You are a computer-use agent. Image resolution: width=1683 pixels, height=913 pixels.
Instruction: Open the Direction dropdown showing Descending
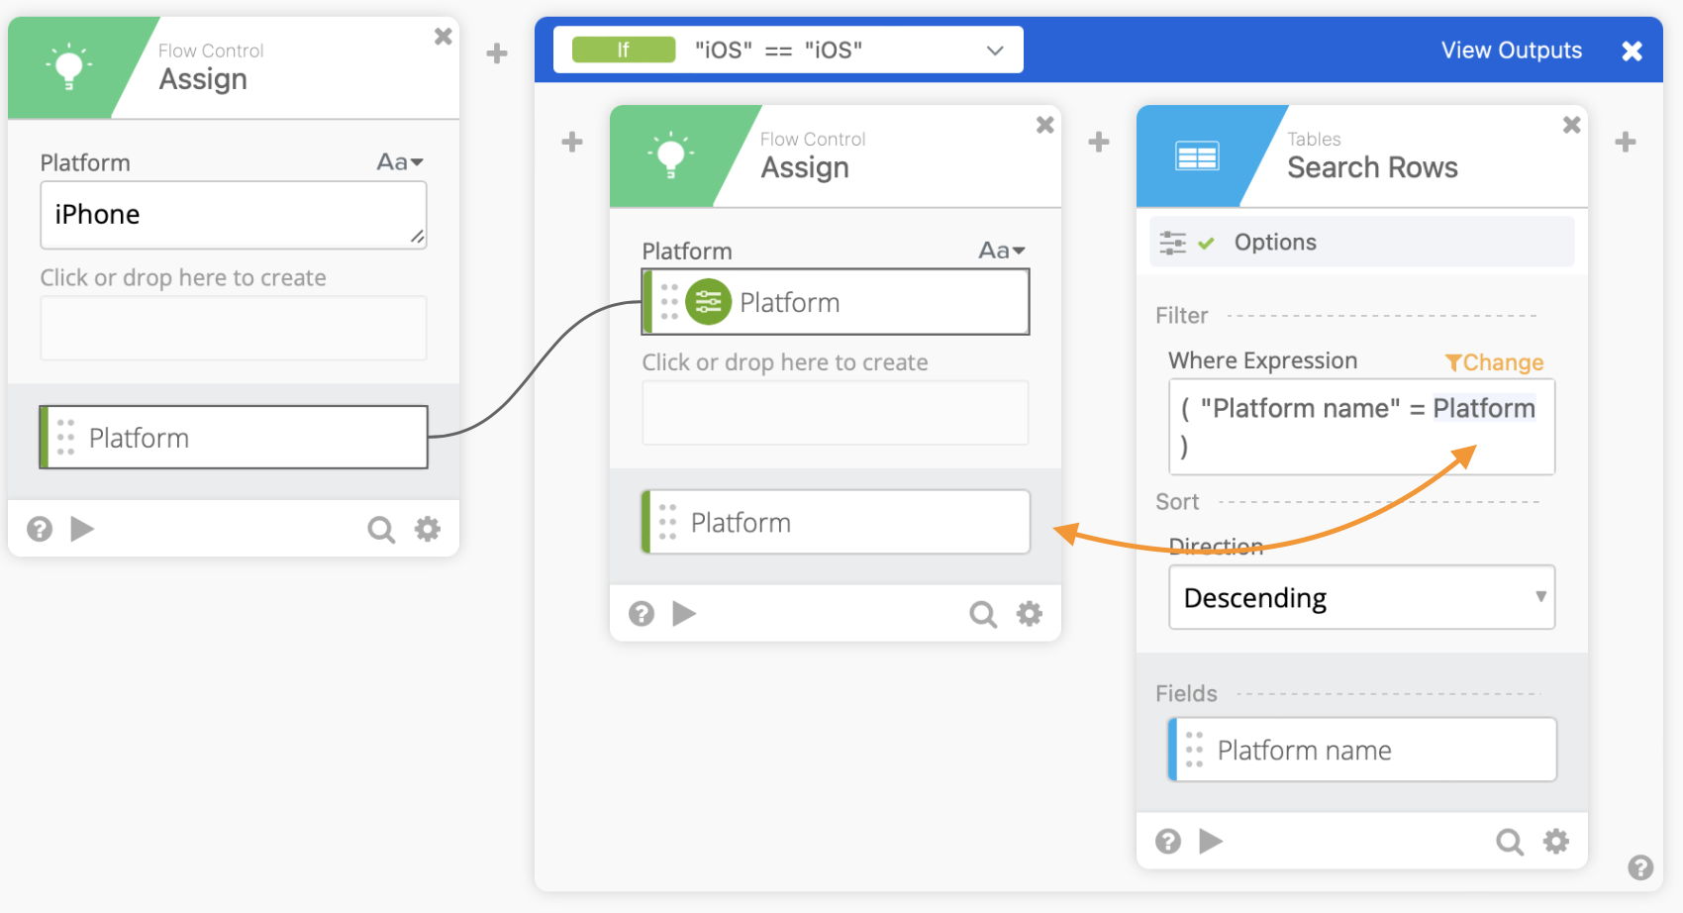click(1361, 597)
